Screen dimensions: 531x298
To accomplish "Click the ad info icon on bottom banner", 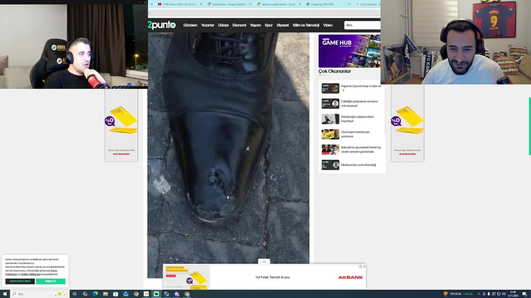I will 360,267.
